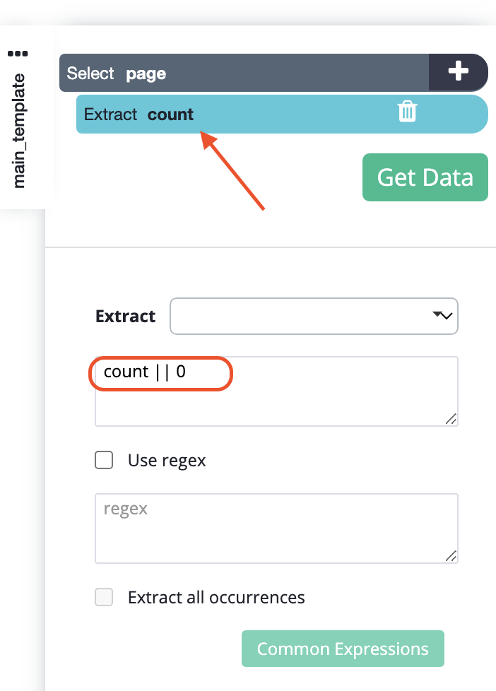Toggle the Use regex checkbox
The image size is (496, 691).
point(104,461)
